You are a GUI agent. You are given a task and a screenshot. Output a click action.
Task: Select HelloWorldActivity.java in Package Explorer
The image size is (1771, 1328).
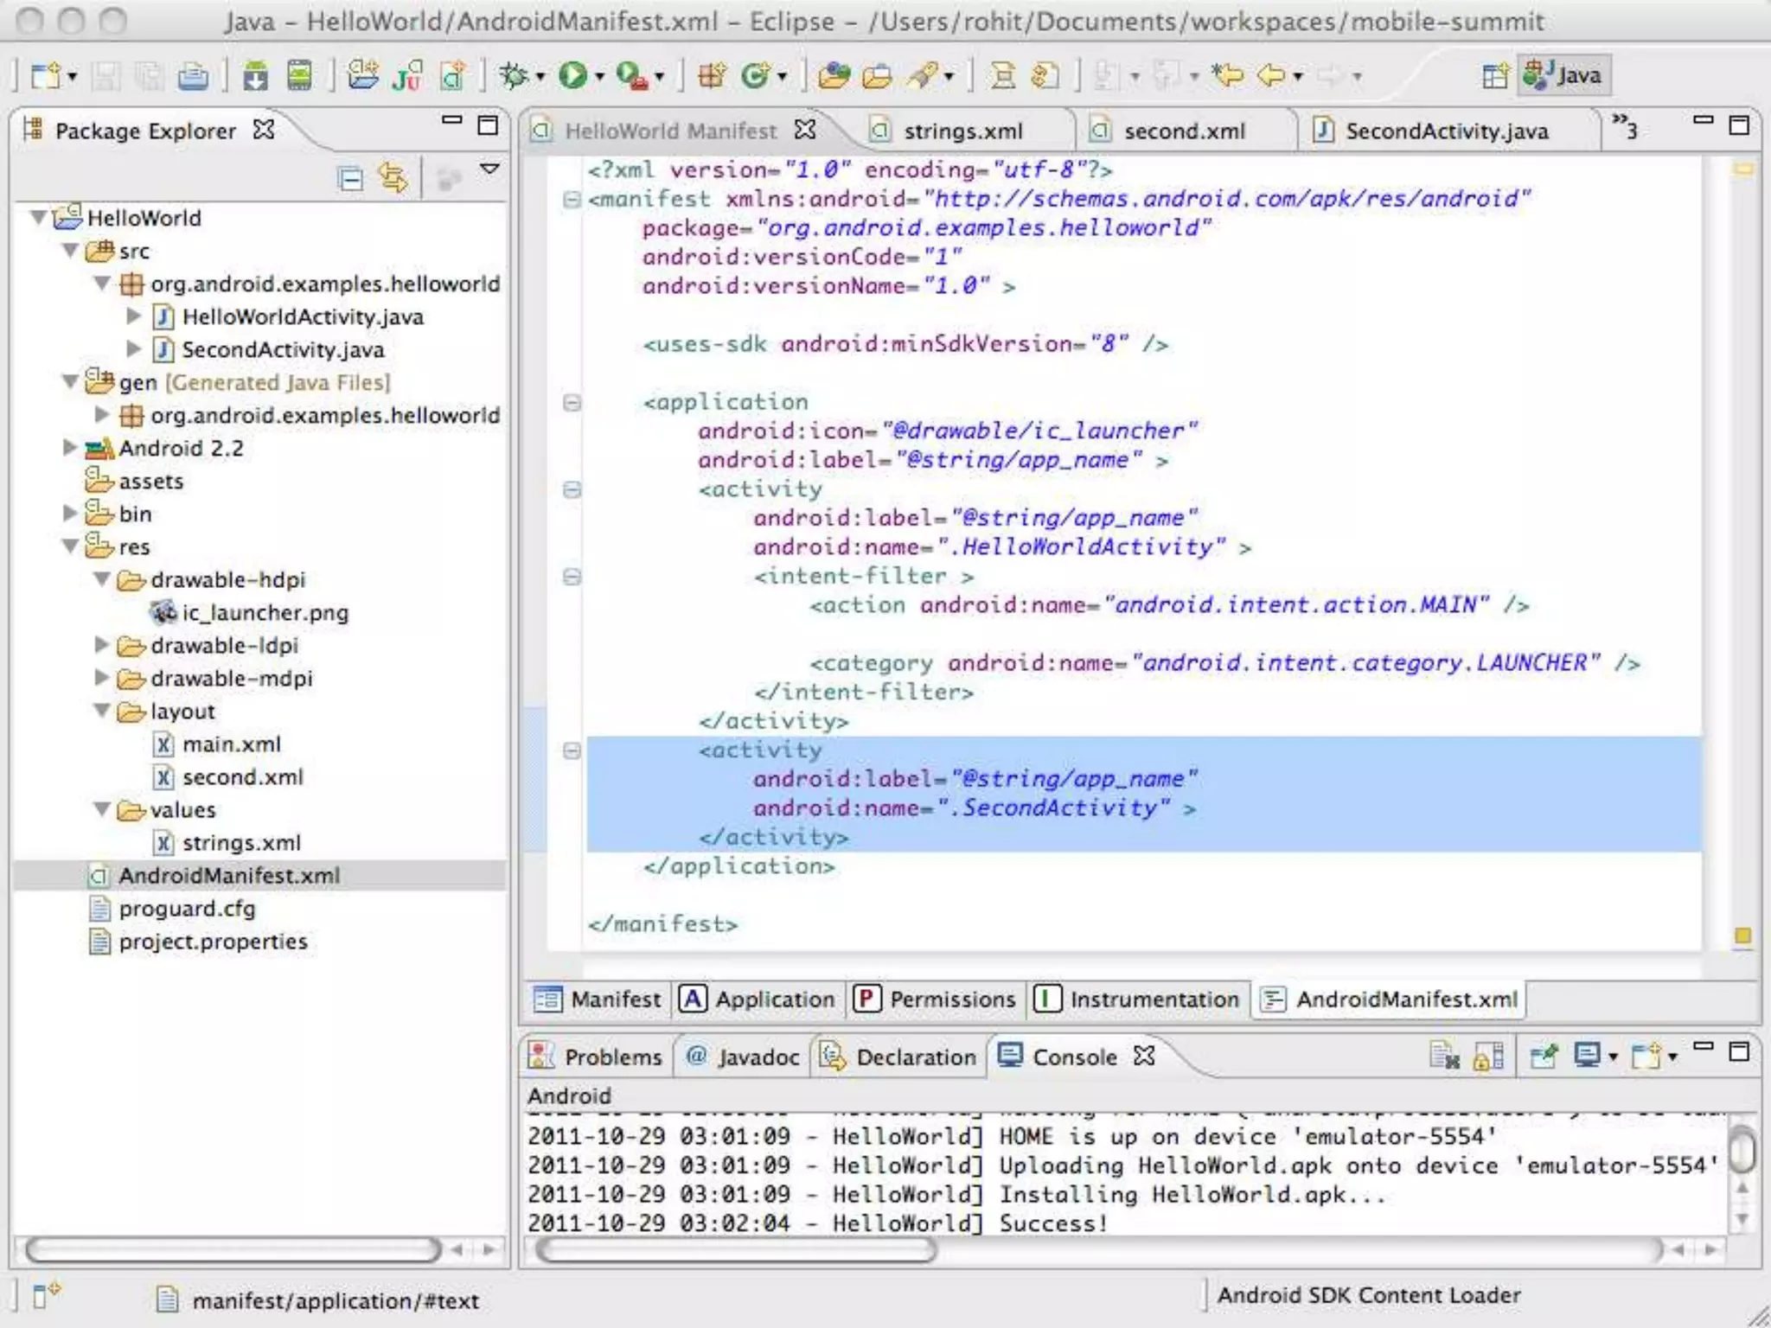point(303,316)
